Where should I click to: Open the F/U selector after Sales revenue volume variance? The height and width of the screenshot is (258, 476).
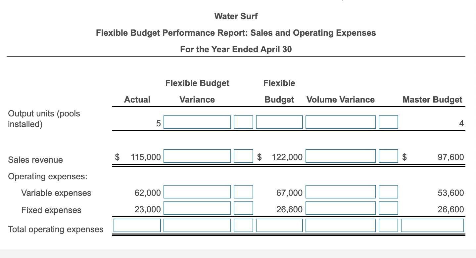pyautogui.click(x=388, y=156)
